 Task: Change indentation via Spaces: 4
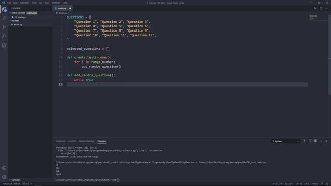(x=289, y=184)
